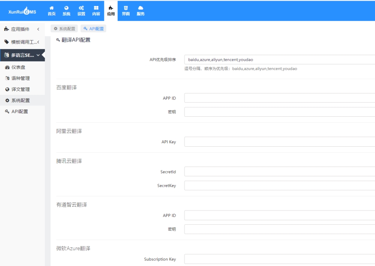Focus the 百度翻译 密钥 field
Screen dimensions: 375x266
(x=280, y=112)
